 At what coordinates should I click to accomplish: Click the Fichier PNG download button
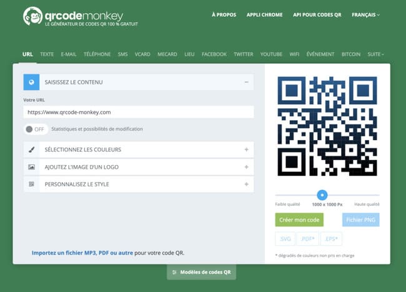point(360,219)
